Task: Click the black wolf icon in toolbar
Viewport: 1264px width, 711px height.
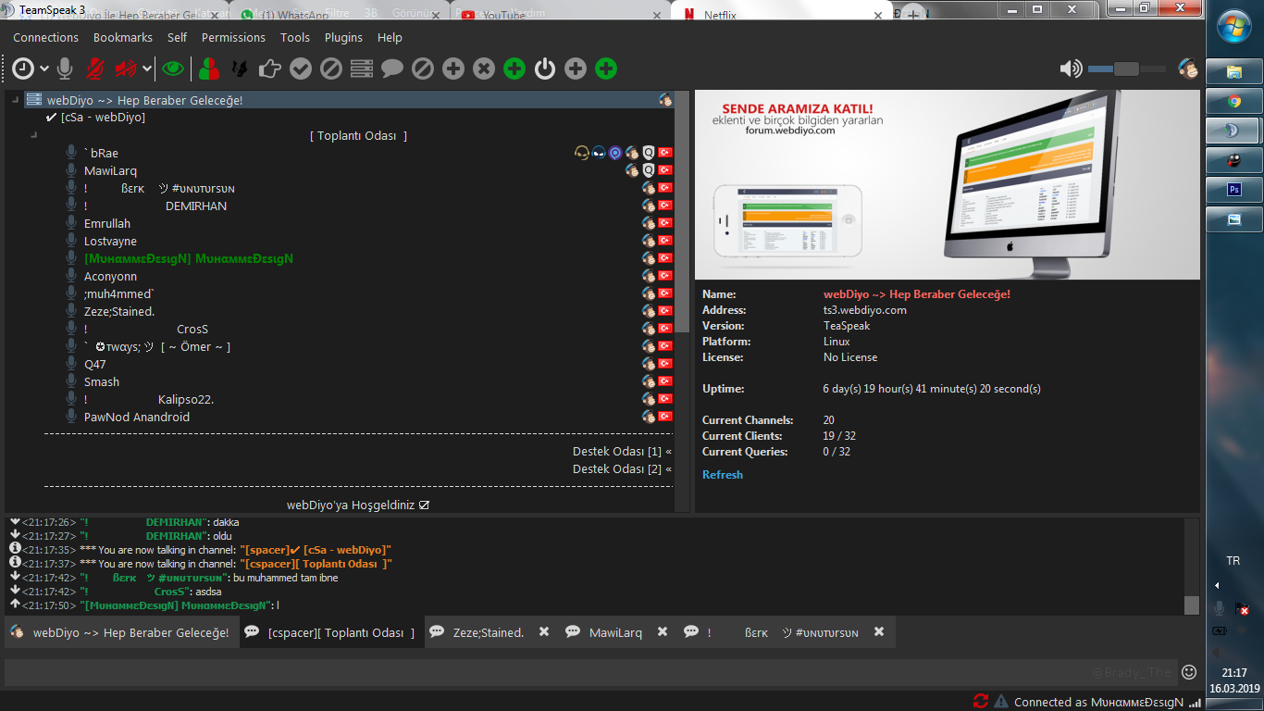Action: (x=239, y=69)
